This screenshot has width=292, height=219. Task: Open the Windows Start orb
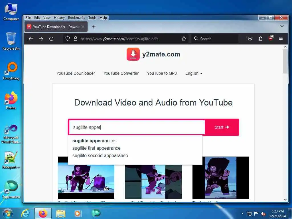pos(8,213)
